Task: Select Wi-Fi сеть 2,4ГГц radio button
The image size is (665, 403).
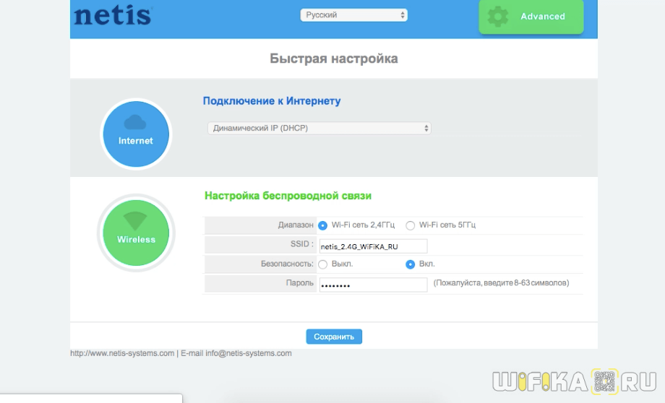Action: click(x=323, y=225)
